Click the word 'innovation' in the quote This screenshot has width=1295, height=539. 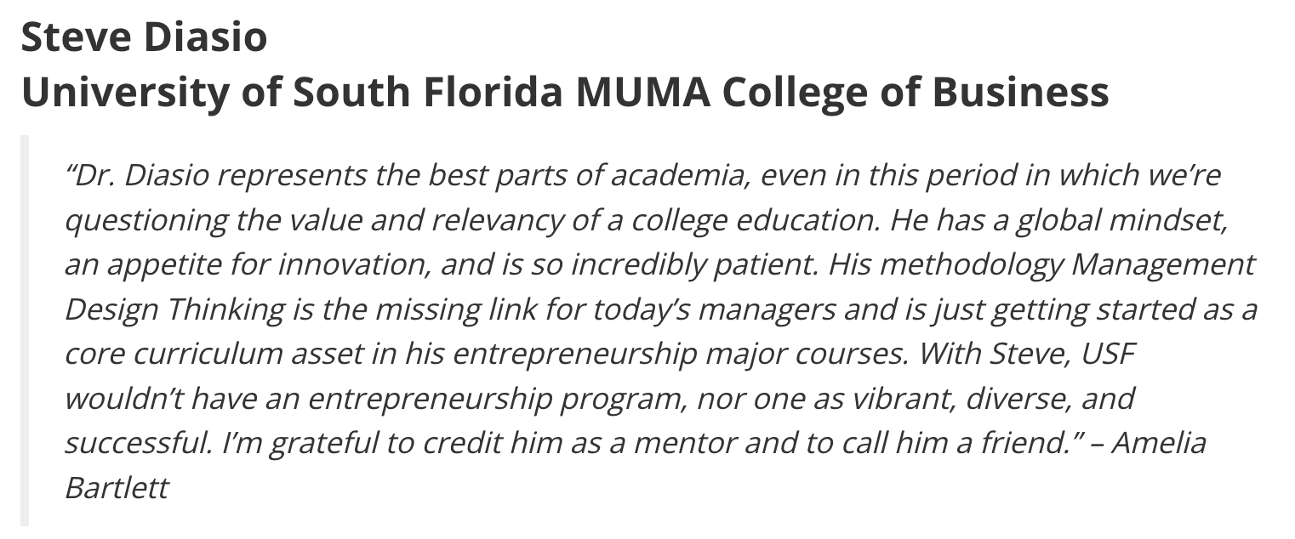click(352, 265)
